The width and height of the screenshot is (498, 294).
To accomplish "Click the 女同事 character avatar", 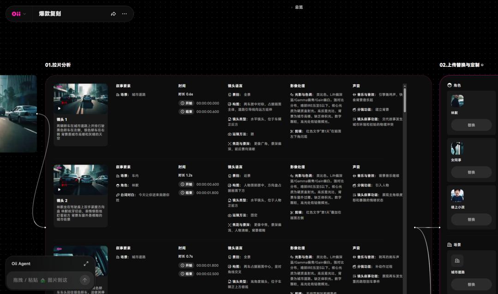I will (457, 148).
